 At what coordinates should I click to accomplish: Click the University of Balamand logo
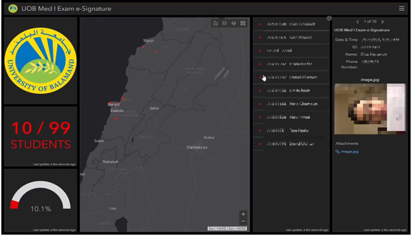tap(41, 61)
